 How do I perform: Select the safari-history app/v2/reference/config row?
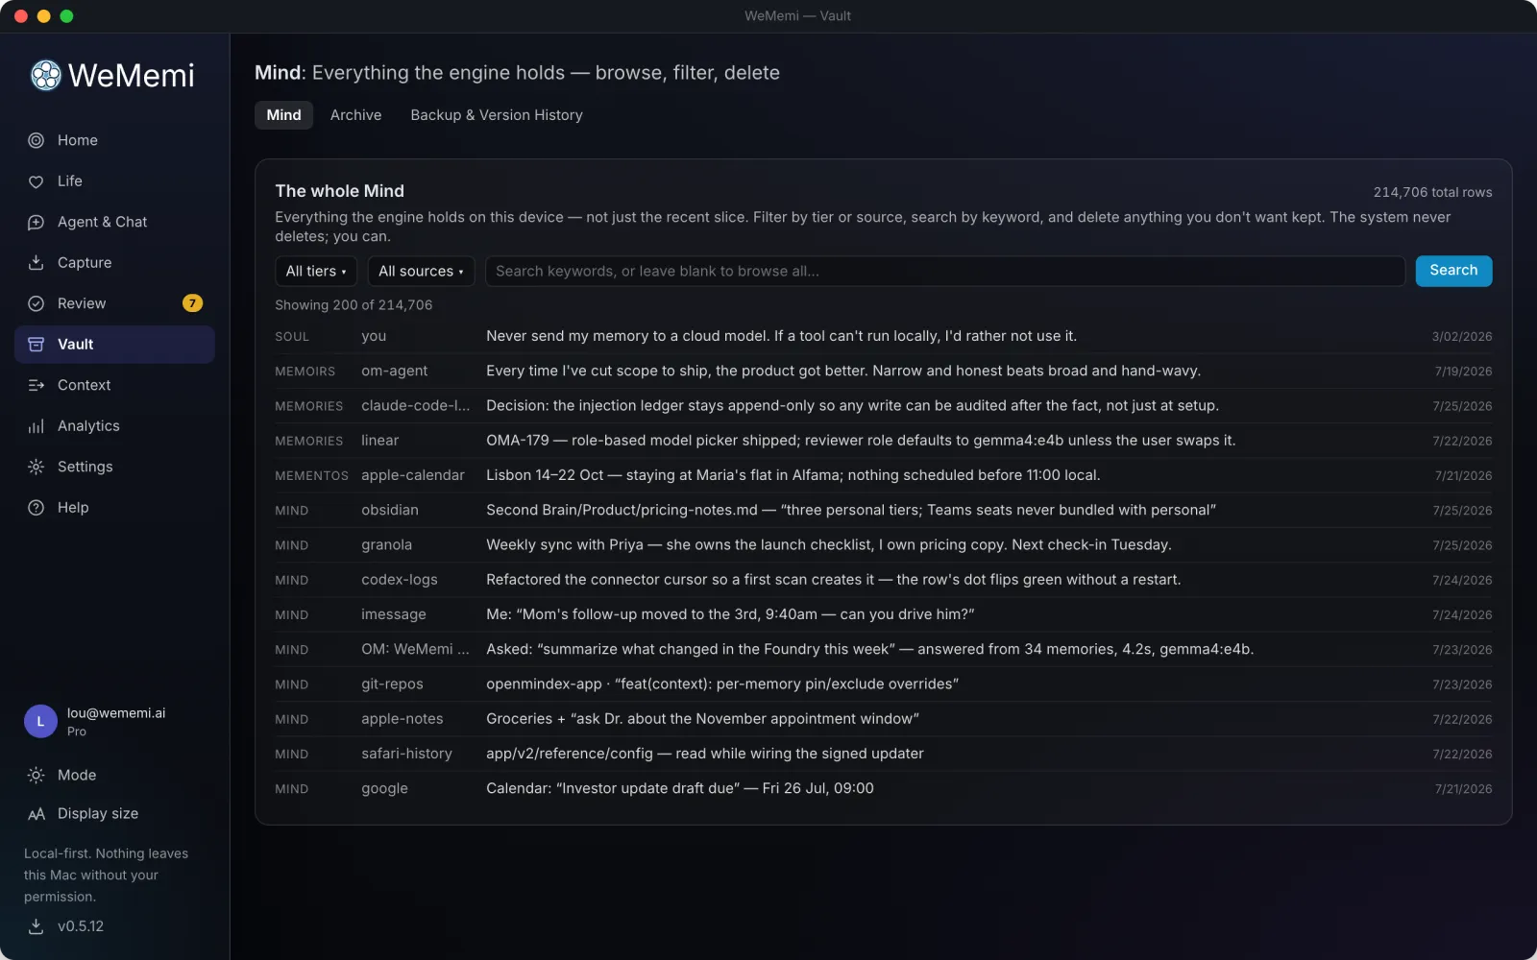click(x=883, y=754)
